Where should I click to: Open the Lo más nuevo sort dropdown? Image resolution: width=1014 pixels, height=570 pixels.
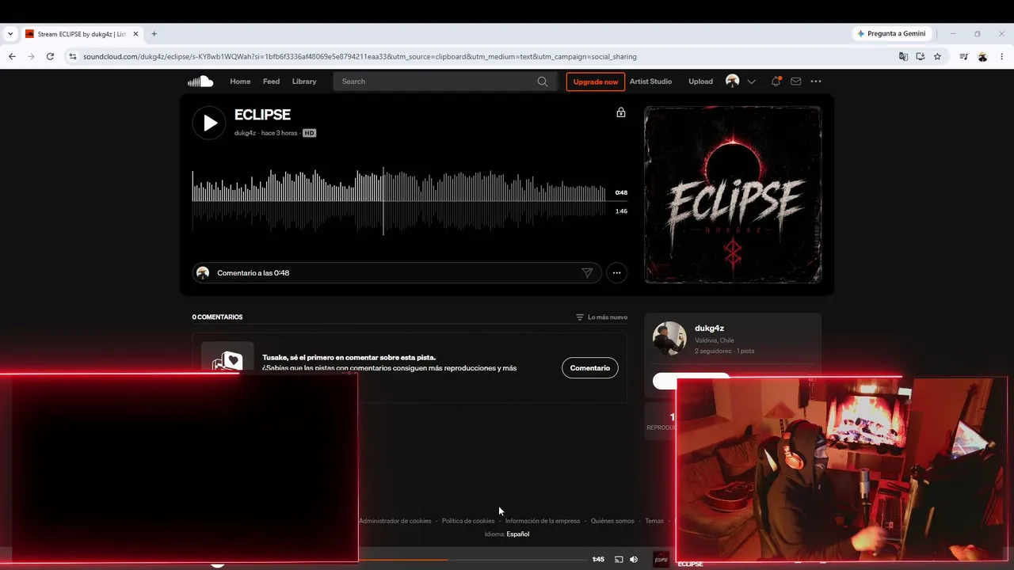click(x=601, y=317)
